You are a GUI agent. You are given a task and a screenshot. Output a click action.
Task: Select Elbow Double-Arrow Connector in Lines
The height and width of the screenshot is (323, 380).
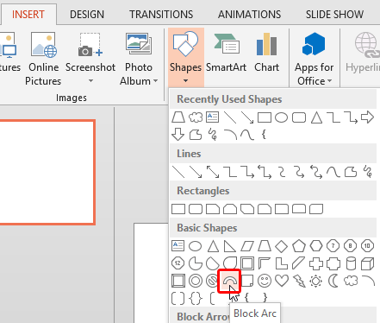(x=265, y=172)
